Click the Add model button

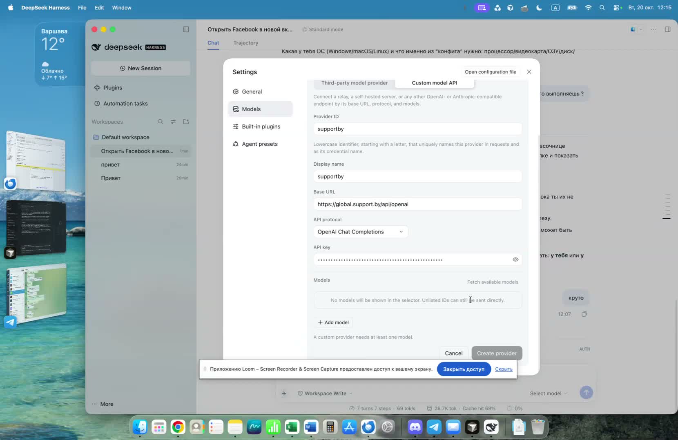[x=333, y=322]
